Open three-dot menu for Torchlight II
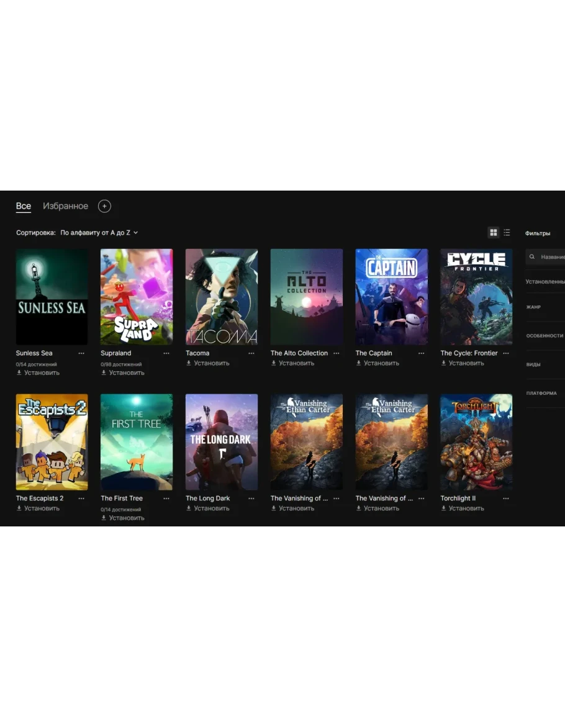 [x=506, y=498]
